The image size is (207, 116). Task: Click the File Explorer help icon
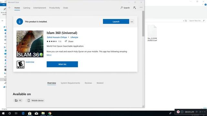pos(206,5)
